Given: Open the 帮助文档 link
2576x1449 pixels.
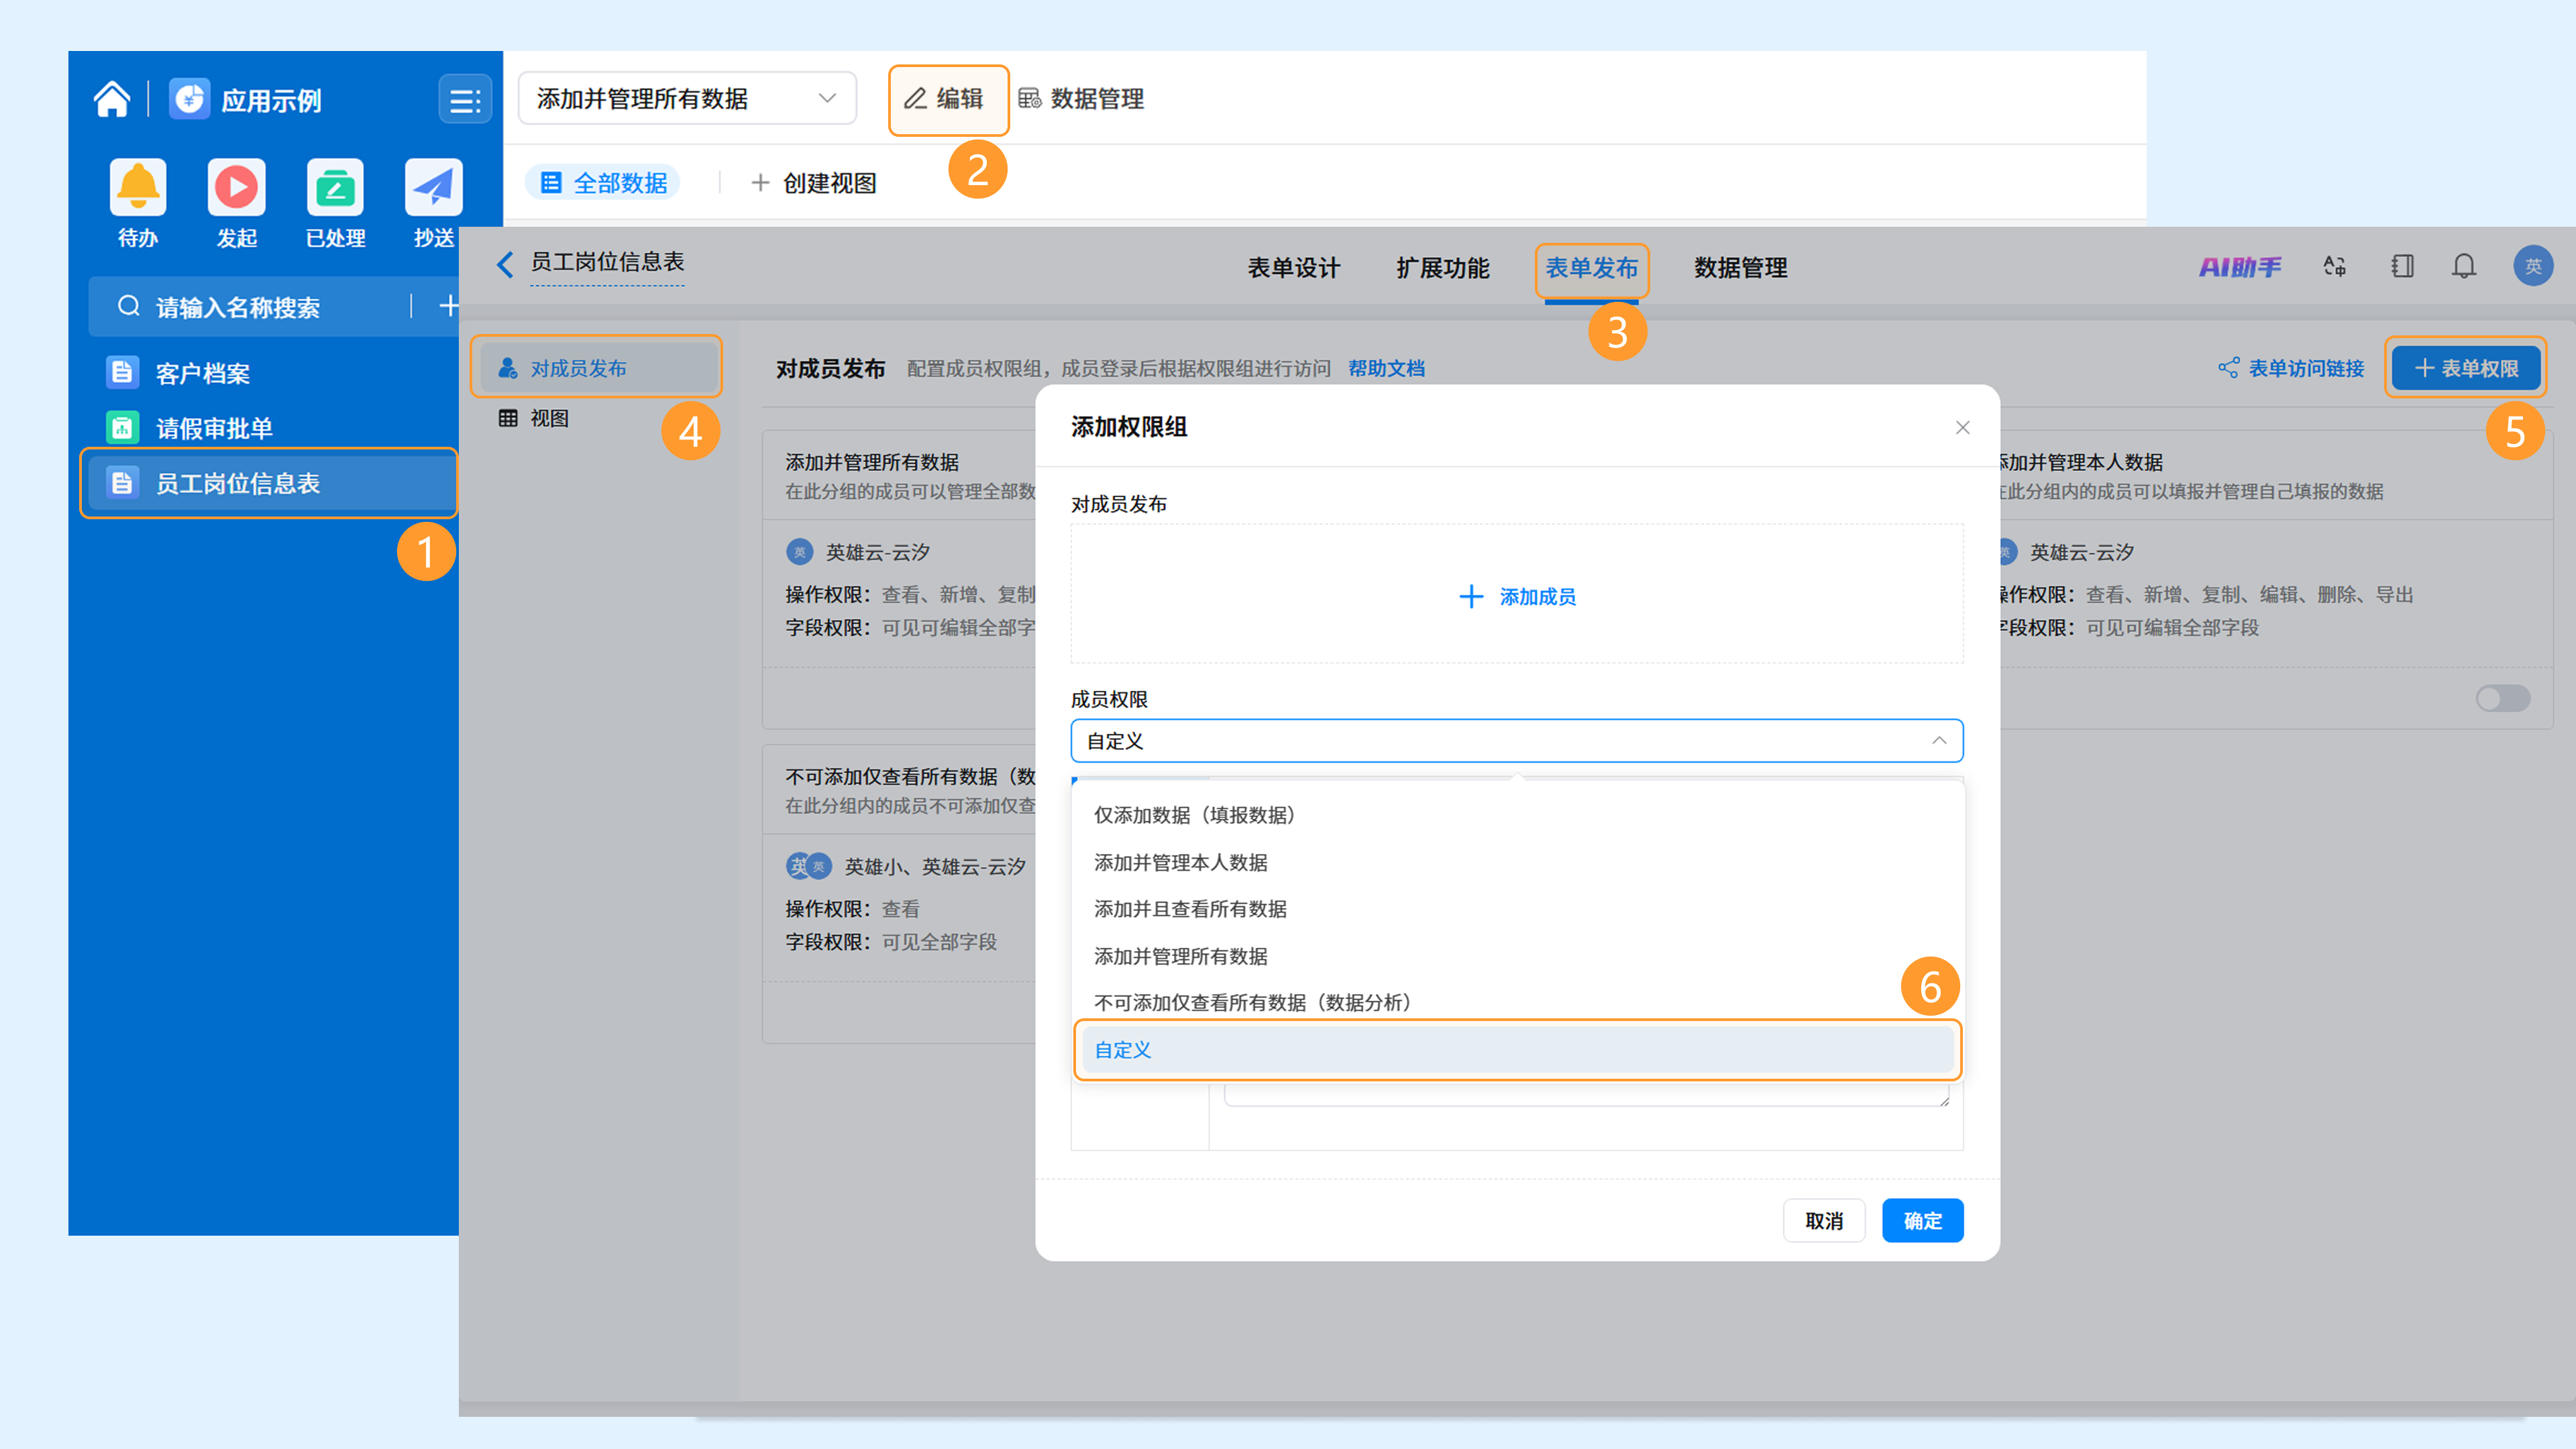Looking at the screenshot, I should click(1386, 368).
